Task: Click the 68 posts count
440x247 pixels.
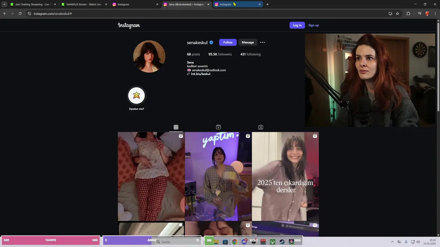Action: (193, 54)
